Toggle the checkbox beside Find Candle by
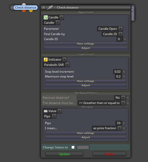This screenshot has width=148, height=162. coord(125,34)
